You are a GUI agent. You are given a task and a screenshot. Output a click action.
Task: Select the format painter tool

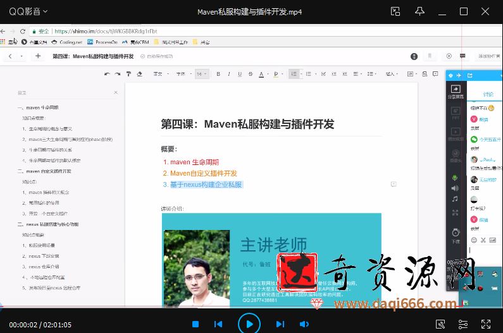click(128, 74)
